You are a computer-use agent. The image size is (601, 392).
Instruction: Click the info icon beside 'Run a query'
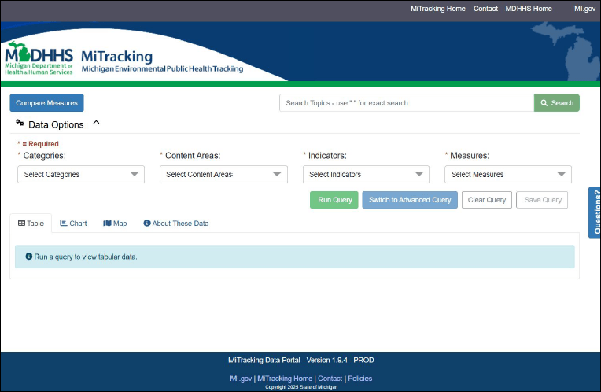(x=29, y=257)
